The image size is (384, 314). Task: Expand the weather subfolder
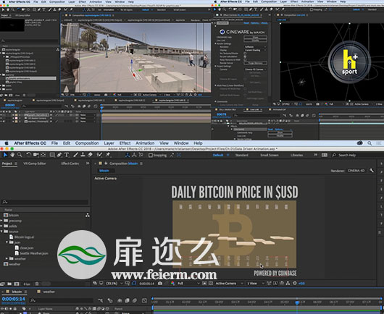pyautogui.click(x=7, y=258)
